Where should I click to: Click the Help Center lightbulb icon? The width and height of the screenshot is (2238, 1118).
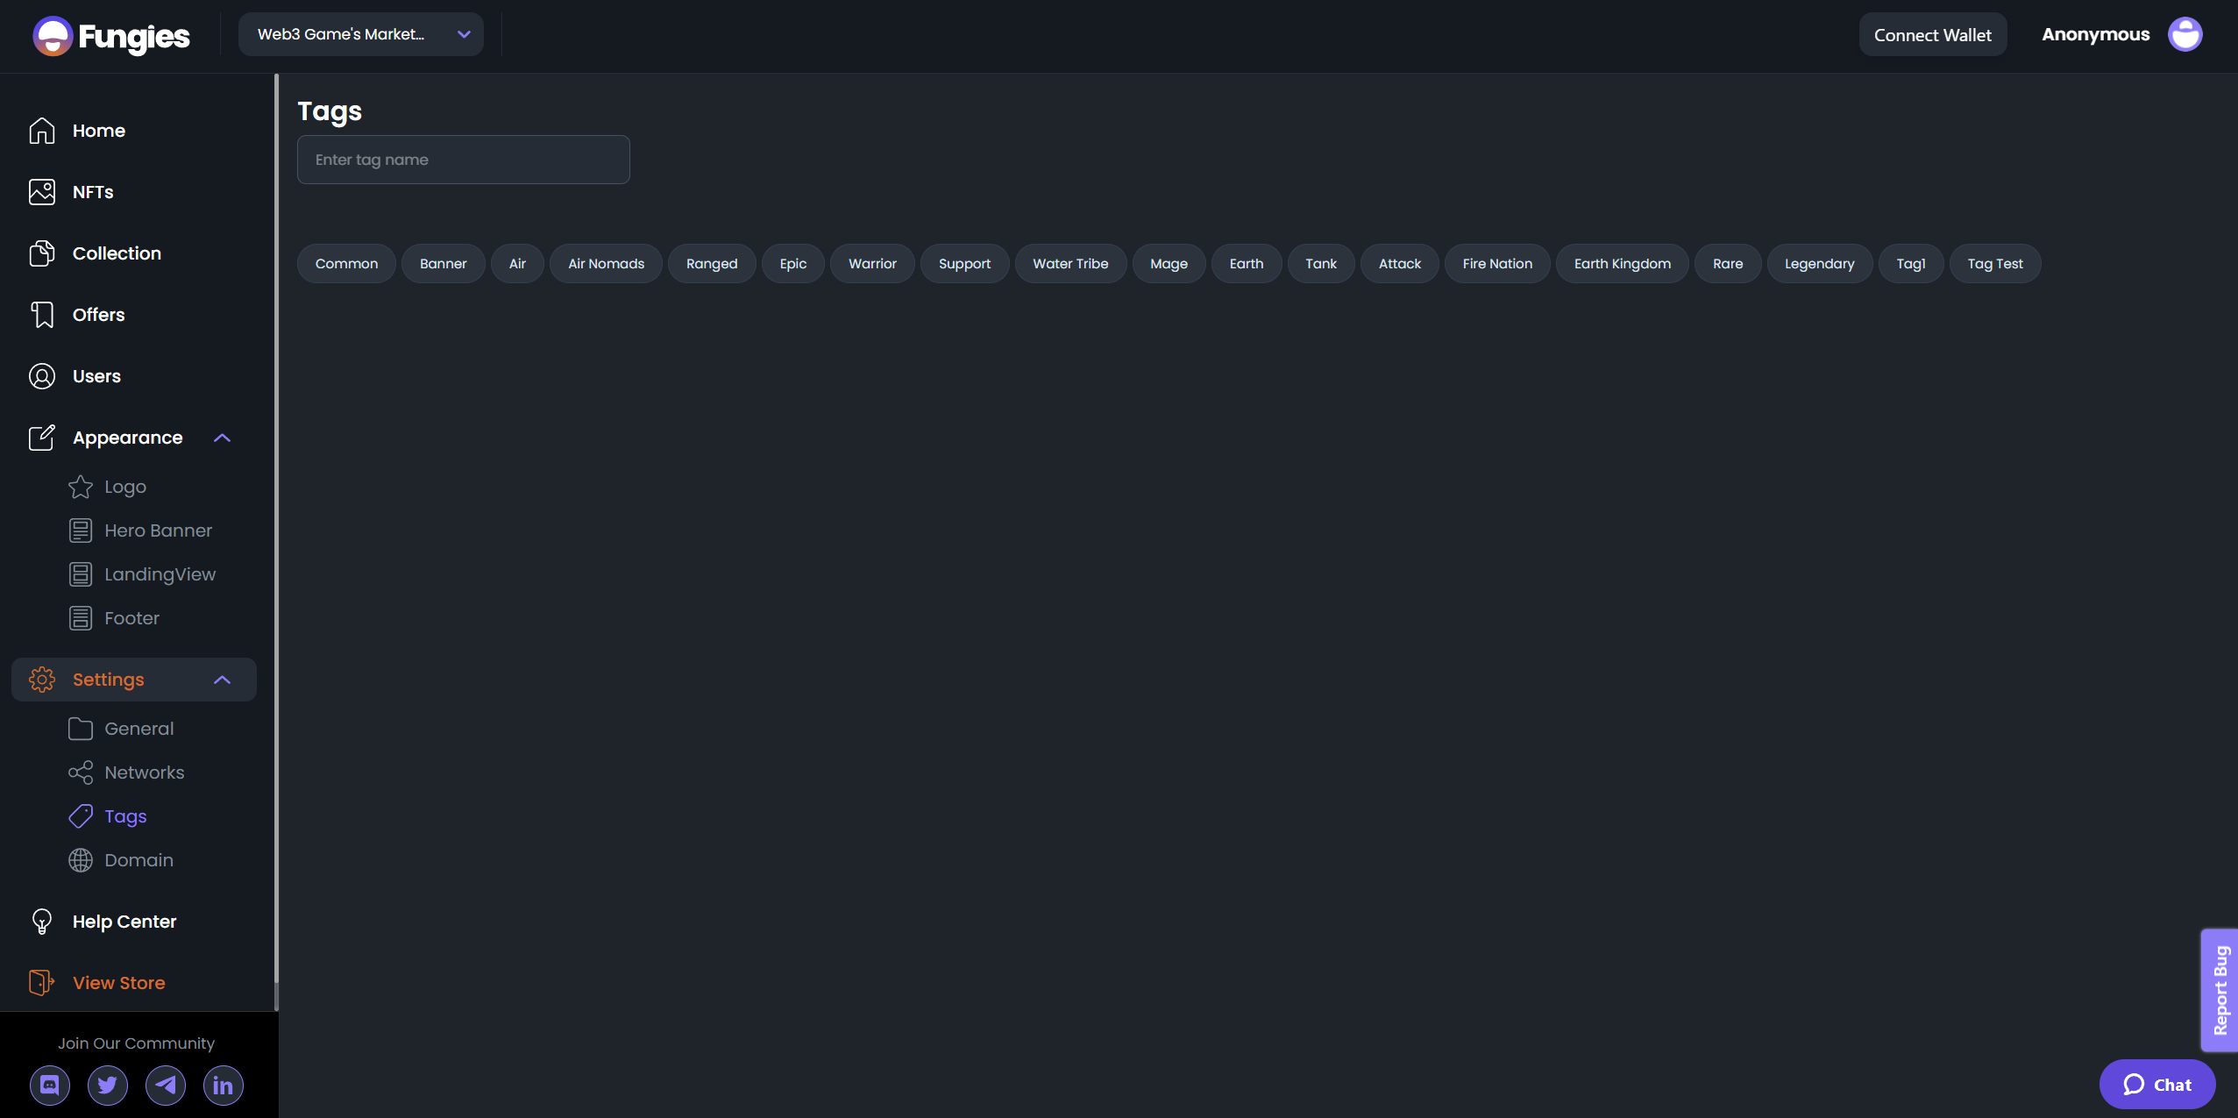[42, 922]
